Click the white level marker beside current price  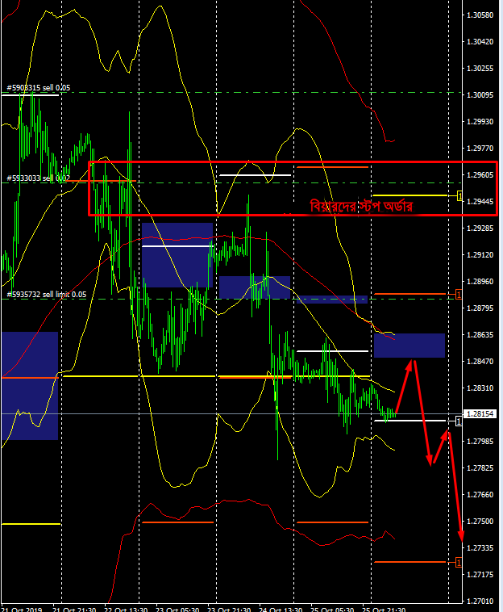coord(459,421)
